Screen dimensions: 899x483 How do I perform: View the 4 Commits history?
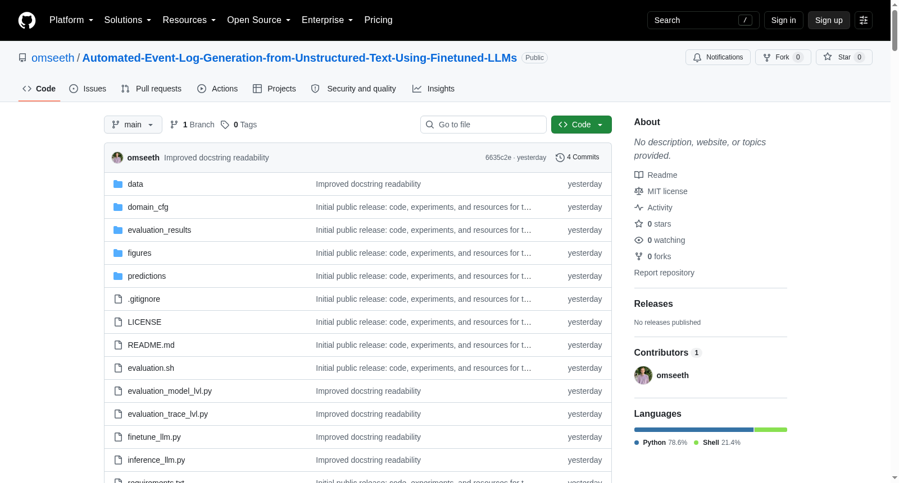tap(577, 158)
